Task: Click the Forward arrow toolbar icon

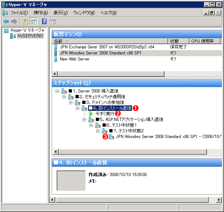Action: [x=14, y=22]
